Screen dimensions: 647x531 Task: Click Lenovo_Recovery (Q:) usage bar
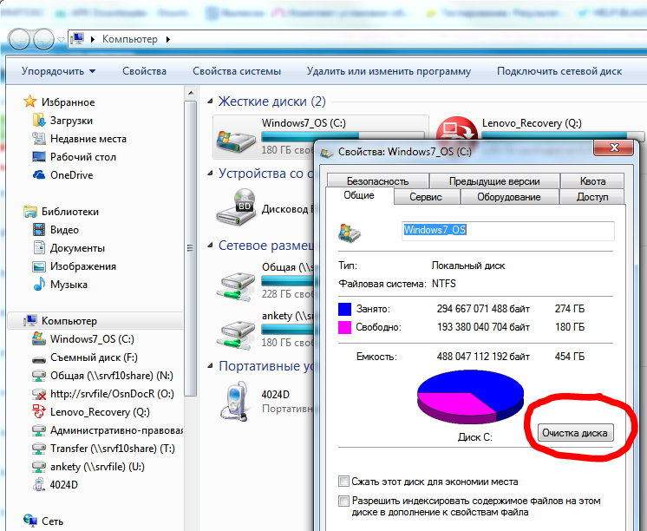point(563,135)
